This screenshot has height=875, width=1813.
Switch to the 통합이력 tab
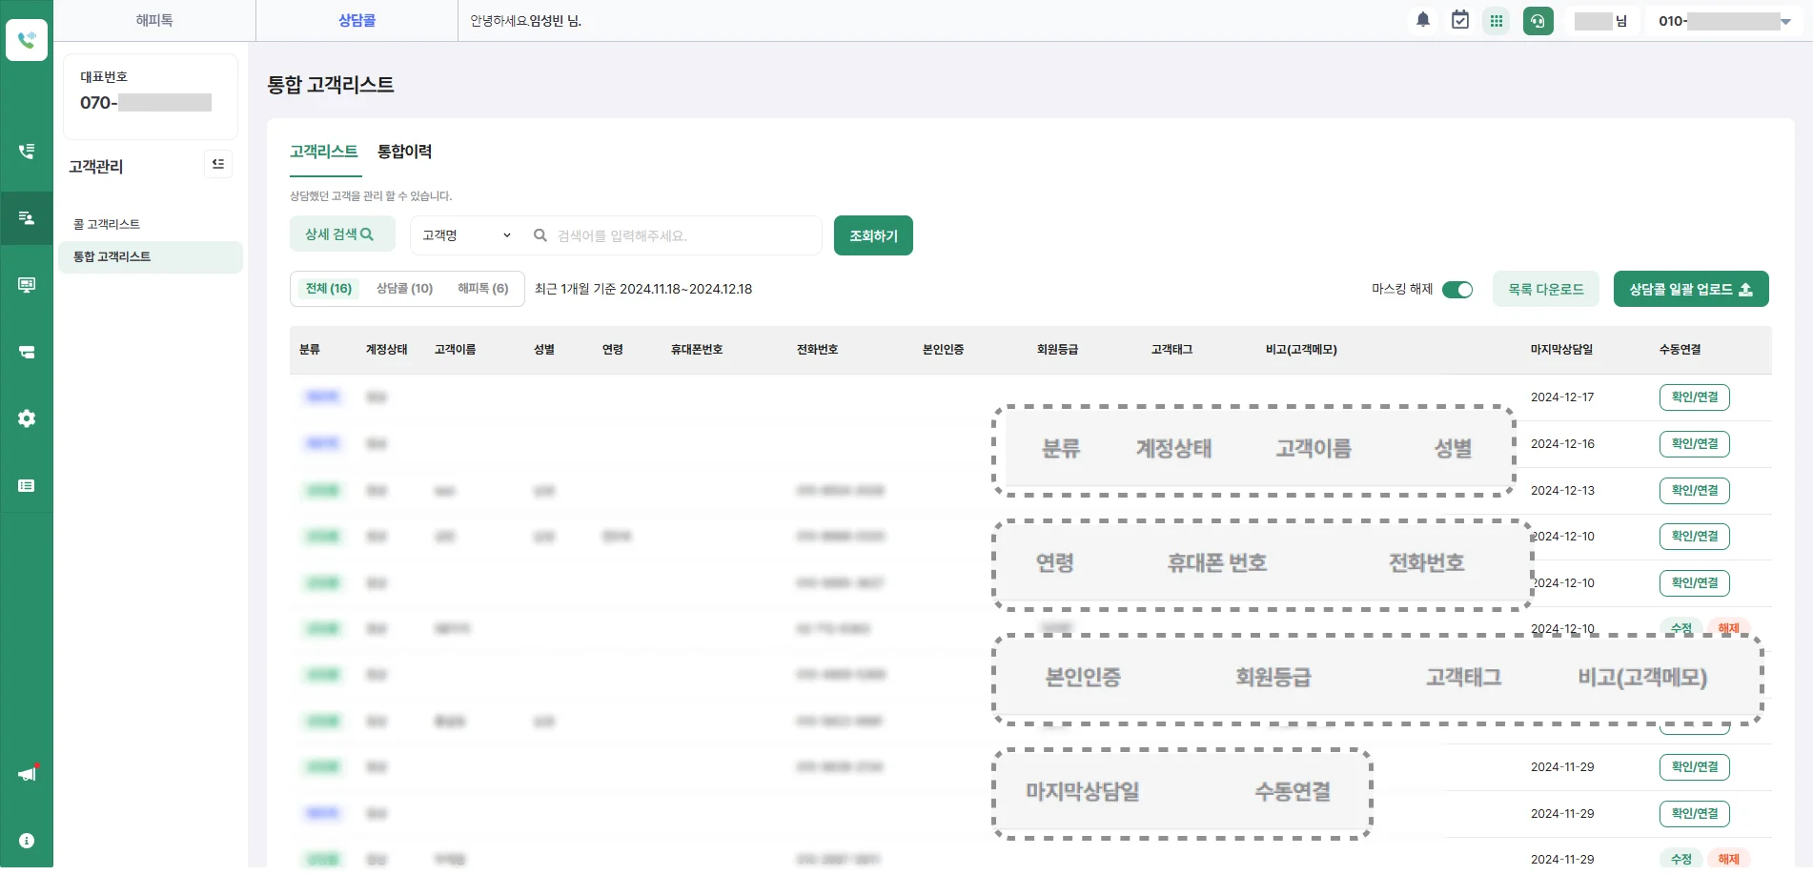pyautogui.click(x=404, y=152)
